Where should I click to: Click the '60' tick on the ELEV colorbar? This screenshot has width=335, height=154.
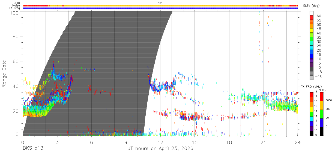[318, 16]
